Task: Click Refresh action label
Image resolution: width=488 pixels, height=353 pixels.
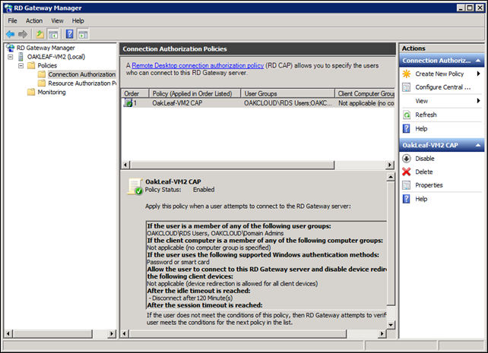Action: tap(426, 115)
